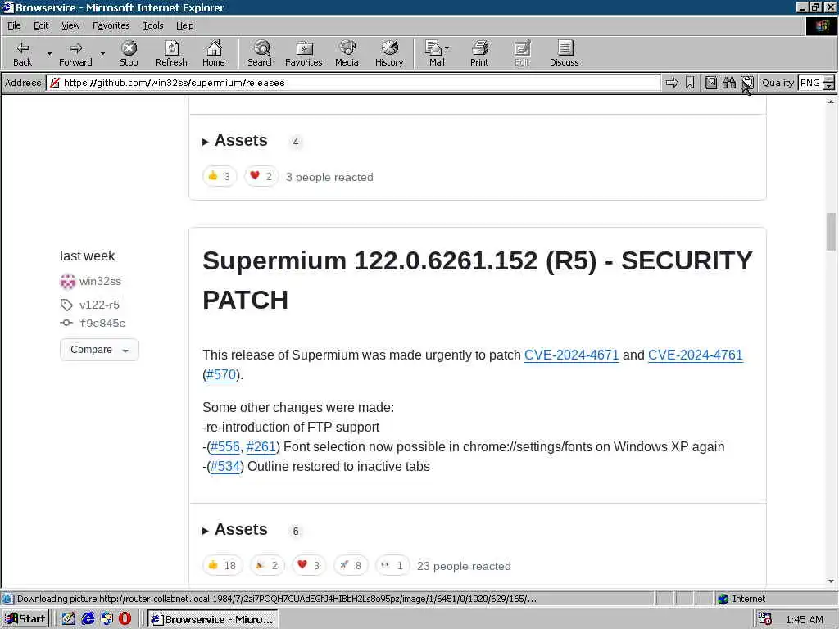Open issue link #261

(261, 447)
